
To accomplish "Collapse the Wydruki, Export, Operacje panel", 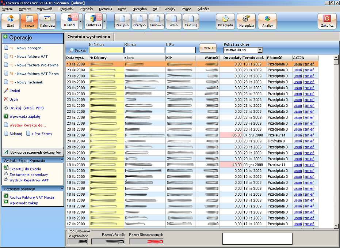I will [62, 159].
